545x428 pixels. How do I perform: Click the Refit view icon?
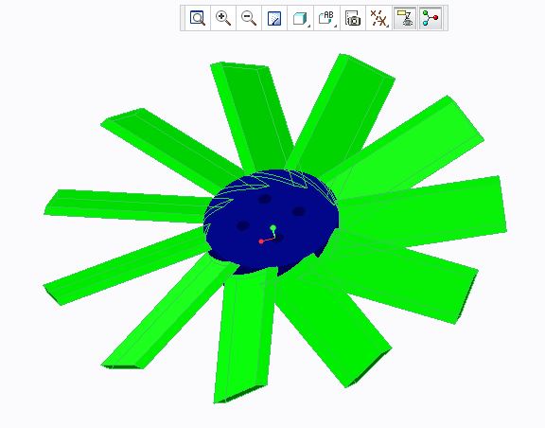[x=198, y=18]
